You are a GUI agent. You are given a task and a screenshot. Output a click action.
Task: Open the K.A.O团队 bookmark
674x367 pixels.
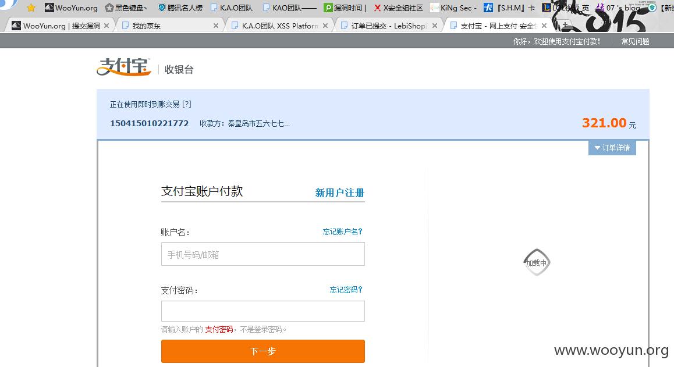[x=232, y=8]
